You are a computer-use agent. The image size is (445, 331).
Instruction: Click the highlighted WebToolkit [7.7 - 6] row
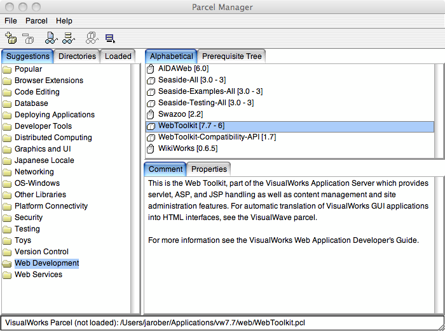pyautogui.click(x=290, y=126)
